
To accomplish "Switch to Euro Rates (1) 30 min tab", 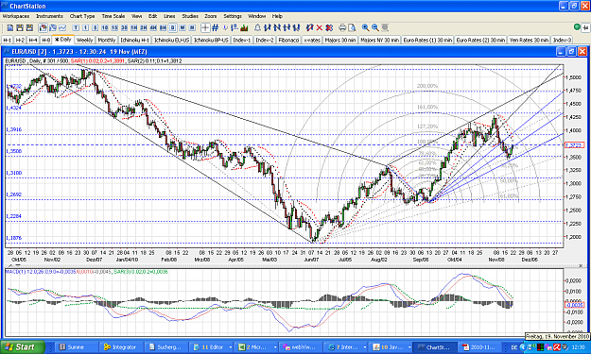I will (x=427, y=40).
